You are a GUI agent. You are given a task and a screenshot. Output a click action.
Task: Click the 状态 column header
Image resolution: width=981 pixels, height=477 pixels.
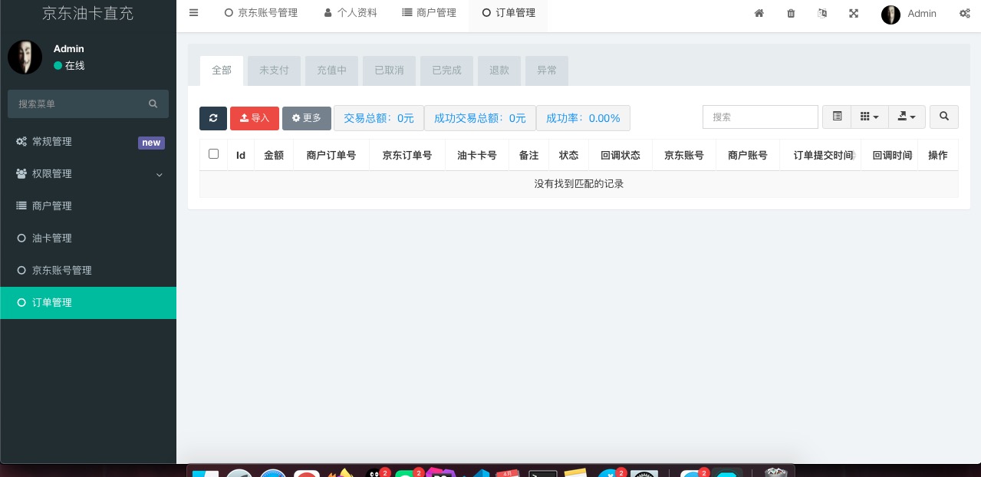pos(569,155)
